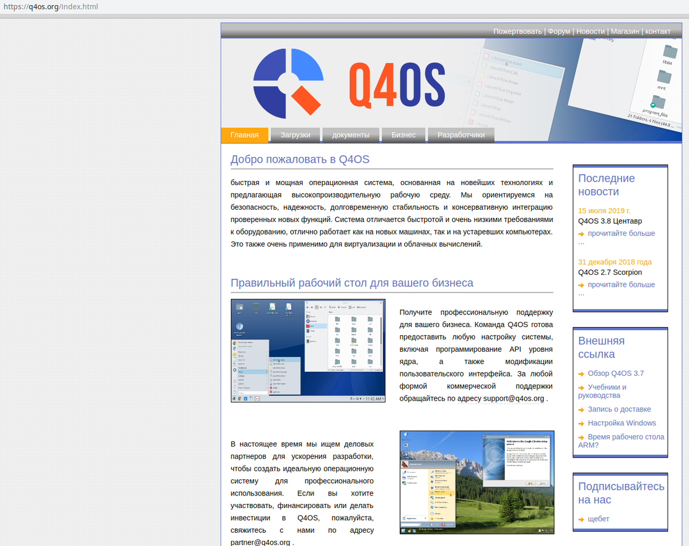Click the date 31 декабря 2018 года
Screen dimensions: 689x546
pyautogui.click(x=615, y=262)
